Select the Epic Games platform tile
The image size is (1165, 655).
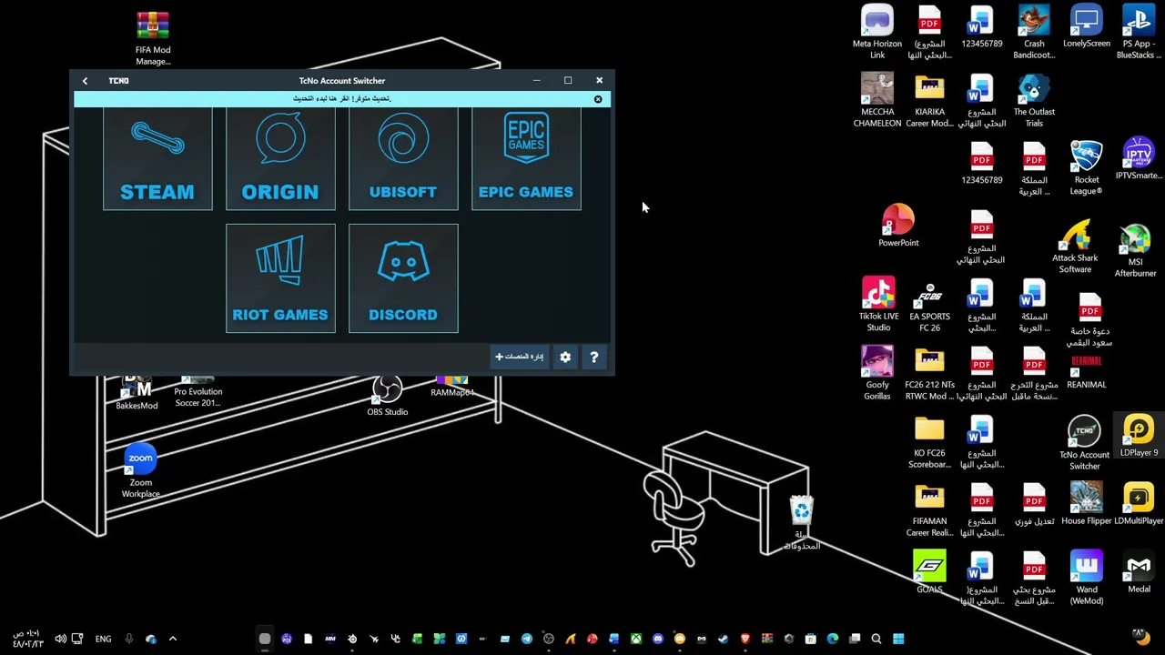pos(526,158)
